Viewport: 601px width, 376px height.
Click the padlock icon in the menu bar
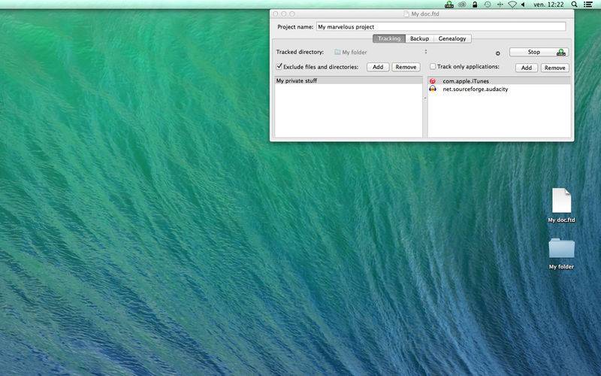(475, 5)
